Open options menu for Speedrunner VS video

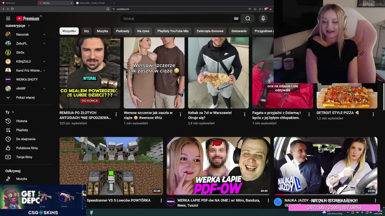pyautogui.click(x=161, y=200)
